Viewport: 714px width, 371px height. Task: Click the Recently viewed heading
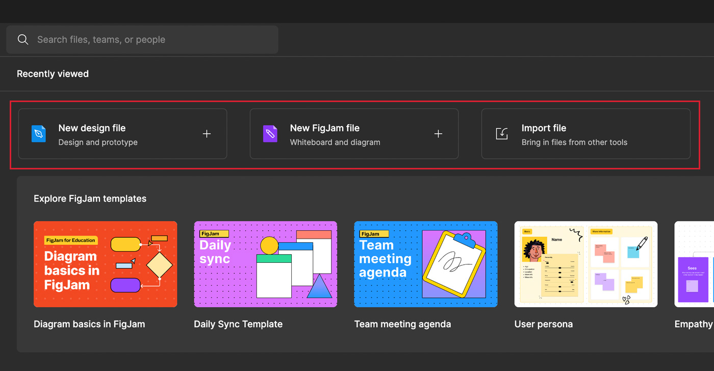53,74
